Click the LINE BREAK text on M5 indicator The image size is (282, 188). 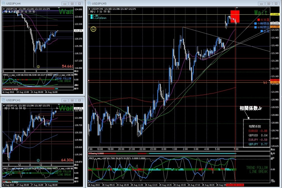pos(258,172)
